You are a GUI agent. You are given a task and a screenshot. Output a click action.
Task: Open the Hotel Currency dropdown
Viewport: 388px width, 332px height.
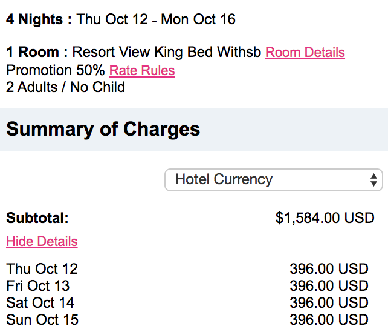274,180
